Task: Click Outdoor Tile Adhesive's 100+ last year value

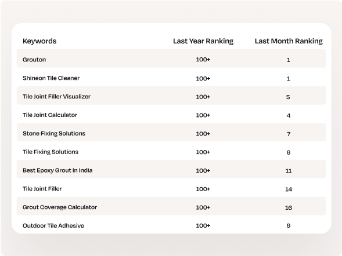Action: pyautogui.click(x=203, y=226)
